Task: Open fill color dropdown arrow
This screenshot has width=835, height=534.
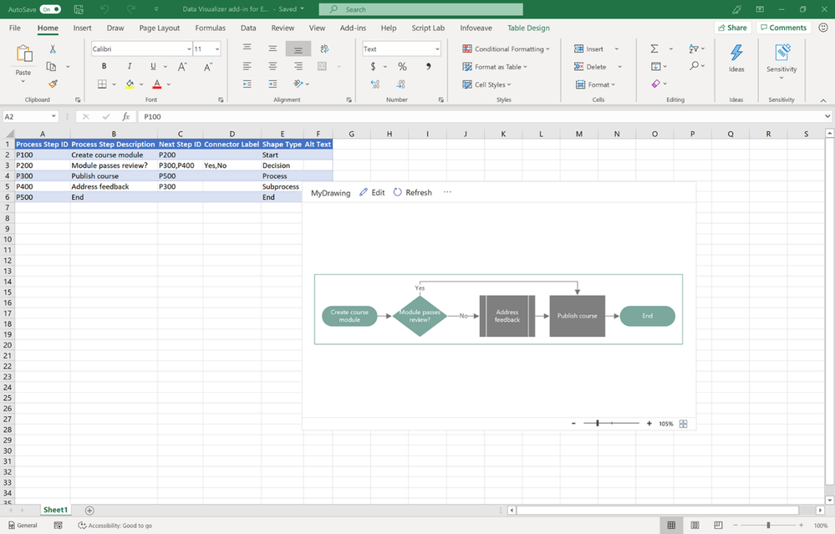Action: click(x=141, y=84)
